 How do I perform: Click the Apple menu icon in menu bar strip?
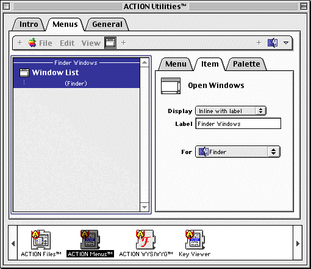[32, 43]
